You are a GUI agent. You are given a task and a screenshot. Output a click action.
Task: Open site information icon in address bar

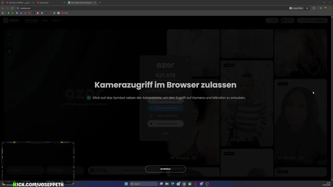click(18, 8)
